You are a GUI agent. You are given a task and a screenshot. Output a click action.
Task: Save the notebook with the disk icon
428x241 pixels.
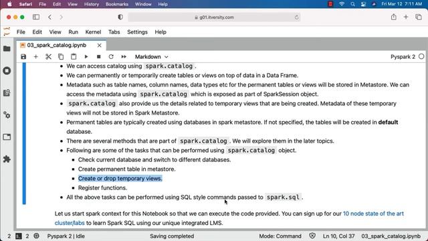[23, 57]
